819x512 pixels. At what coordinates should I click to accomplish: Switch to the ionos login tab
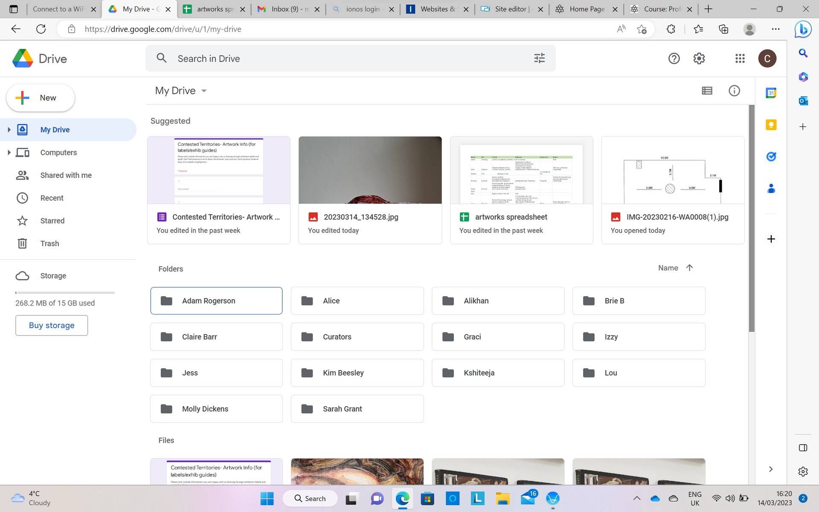[x=363, y=9]
